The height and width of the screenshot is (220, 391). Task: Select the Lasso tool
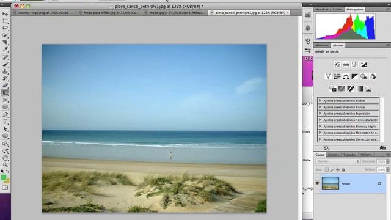point(5,28)
